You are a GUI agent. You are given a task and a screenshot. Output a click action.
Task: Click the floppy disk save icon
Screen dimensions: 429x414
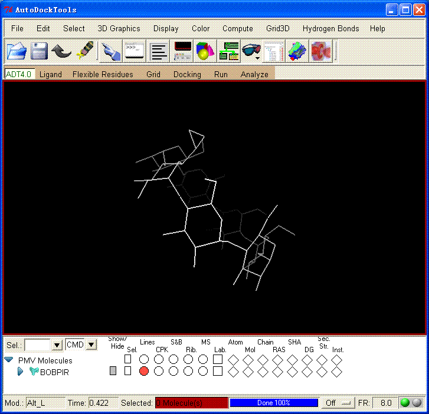39,51
